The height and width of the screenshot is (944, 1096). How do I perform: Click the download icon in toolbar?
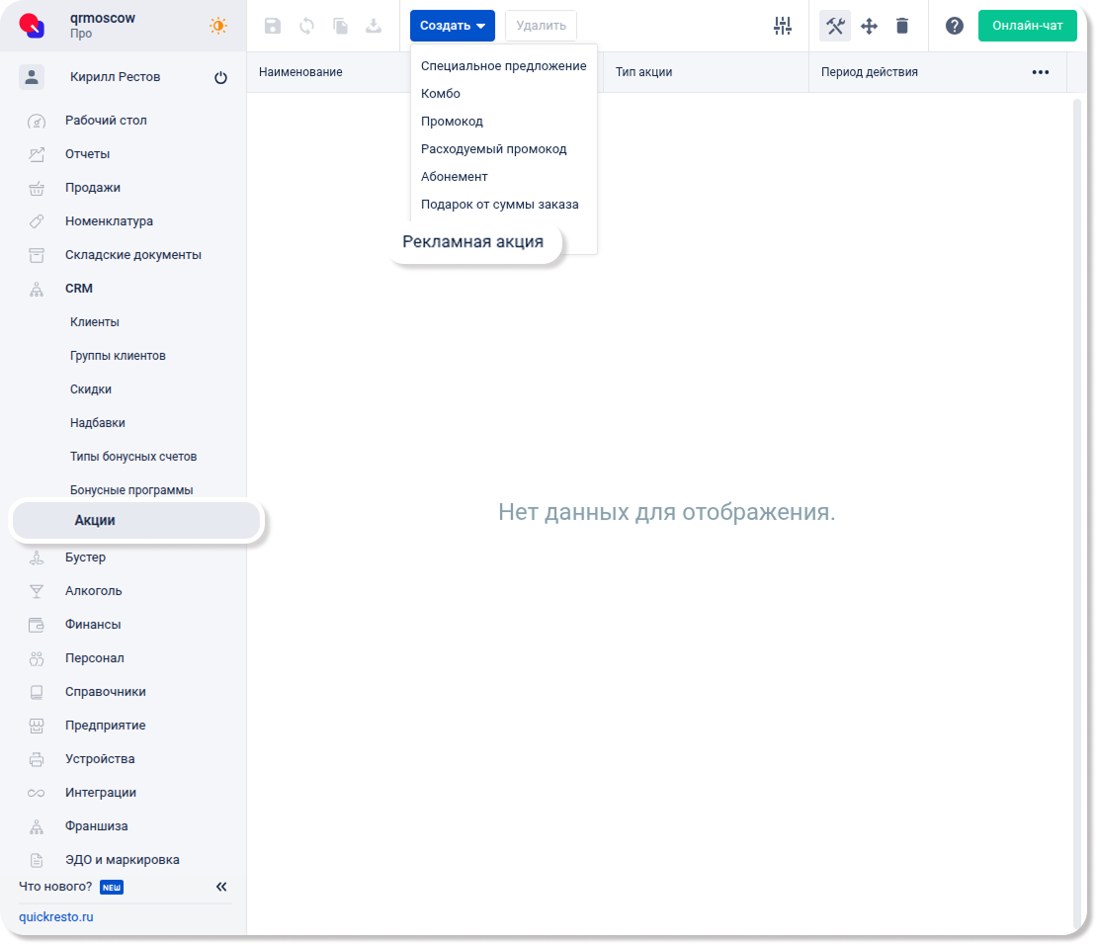(x=374, y=27)
